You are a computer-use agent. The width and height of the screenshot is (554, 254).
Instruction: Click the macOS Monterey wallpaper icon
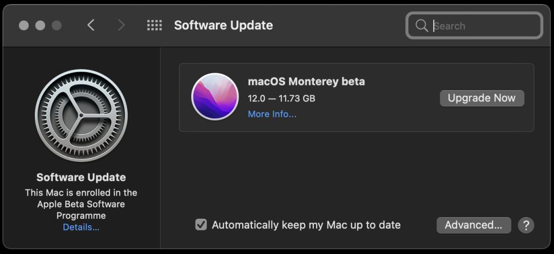point(214,96)
